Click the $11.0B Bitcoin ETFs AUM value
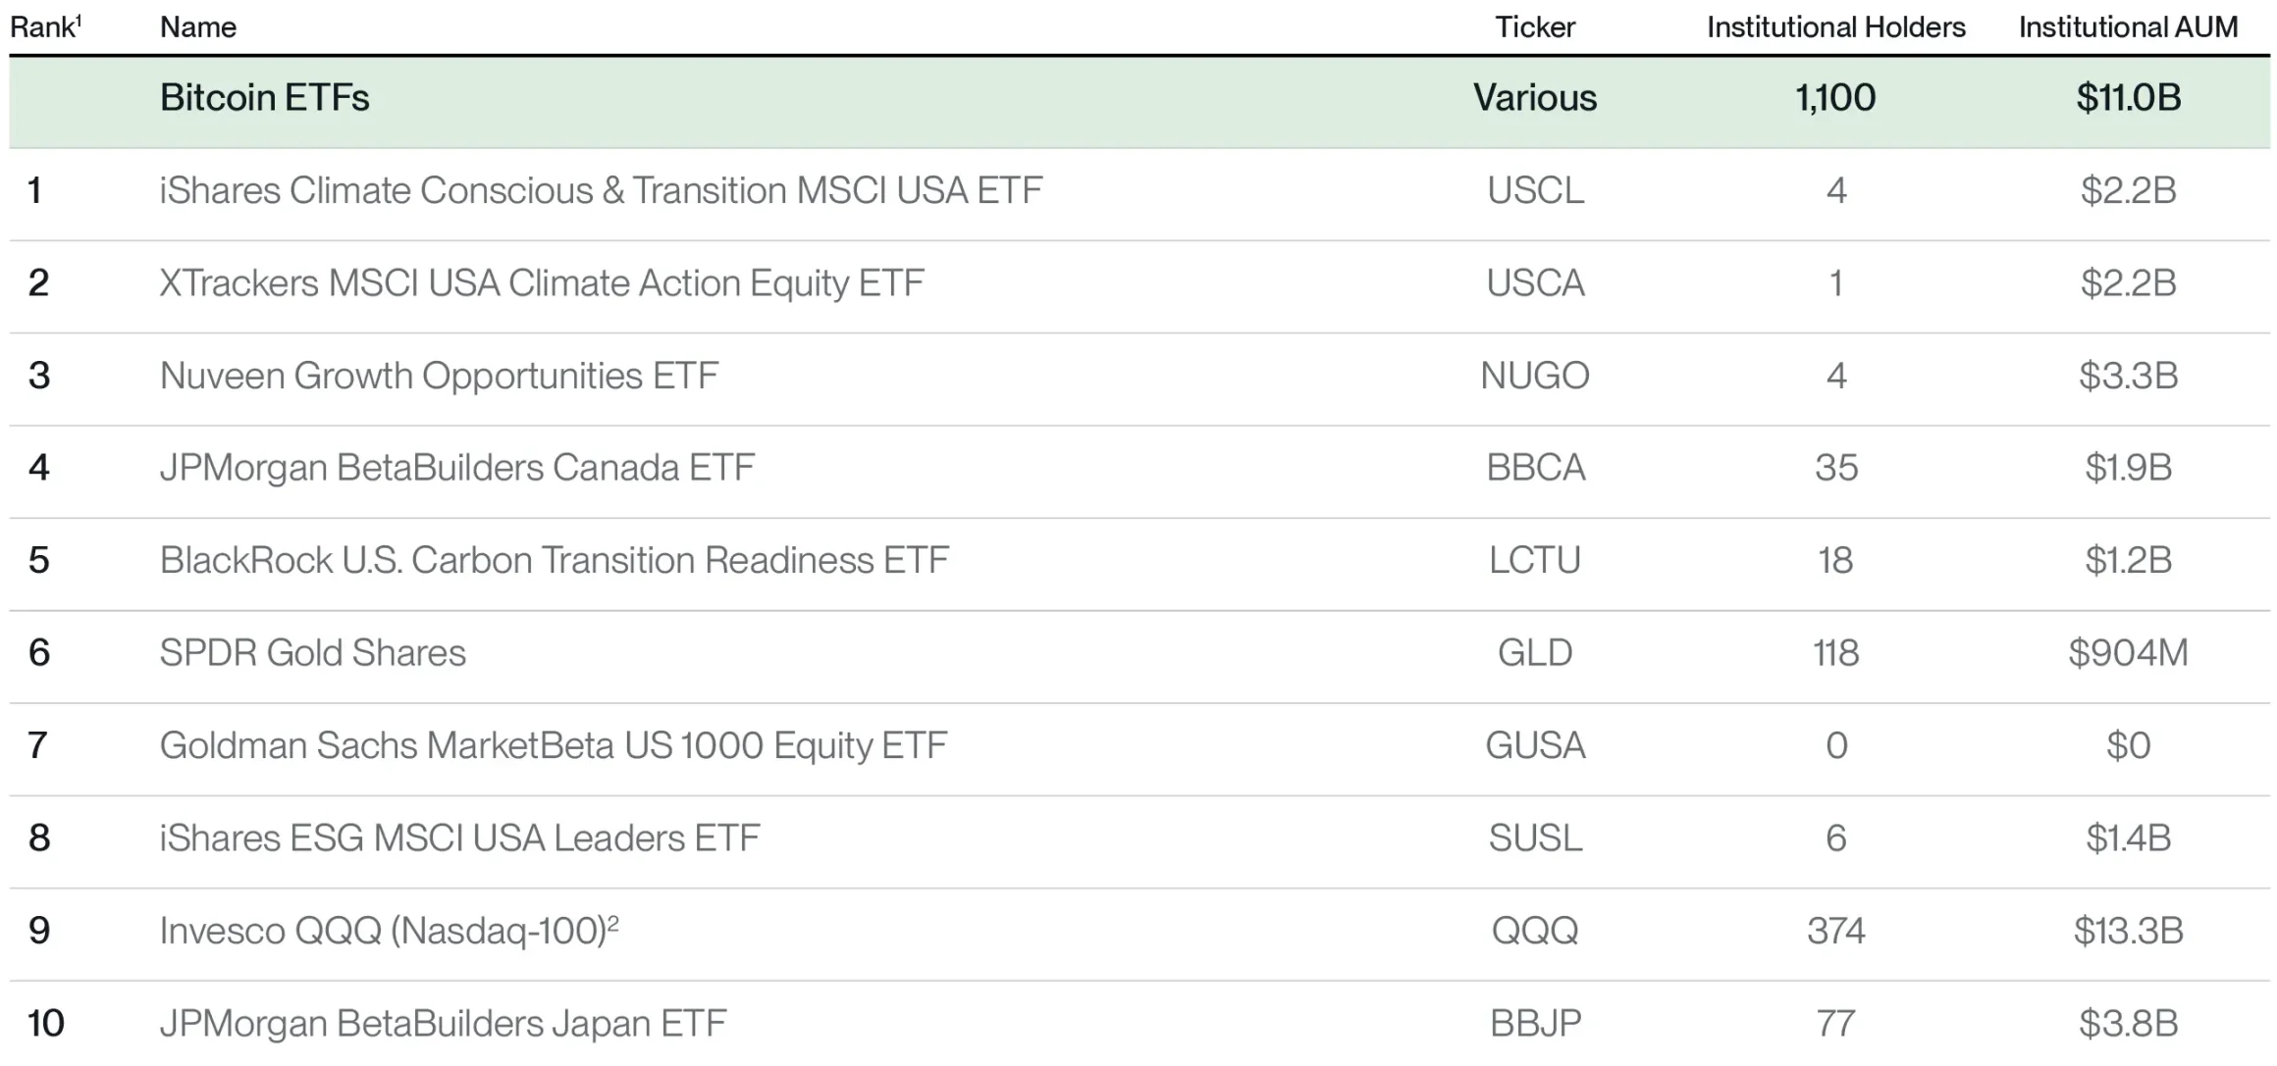The height and width of the screenshot is (1066, 2277). [x=2127, y=98]
